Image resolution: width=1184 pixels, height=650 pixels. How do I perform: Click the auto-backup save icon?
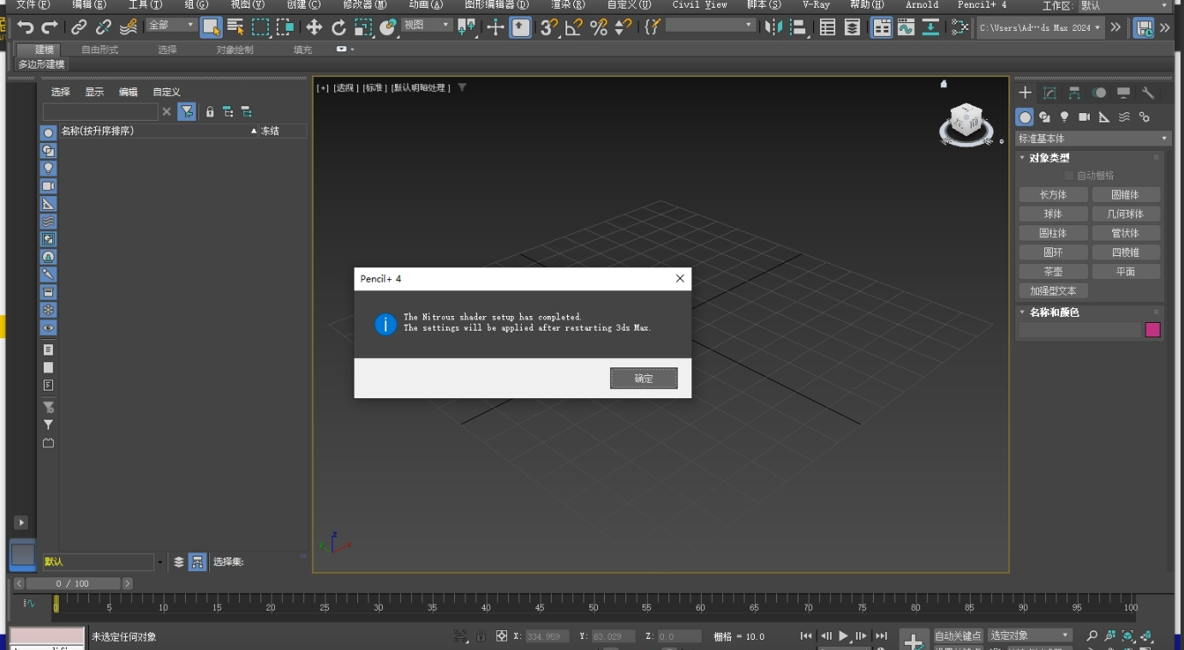(1144, 27)
